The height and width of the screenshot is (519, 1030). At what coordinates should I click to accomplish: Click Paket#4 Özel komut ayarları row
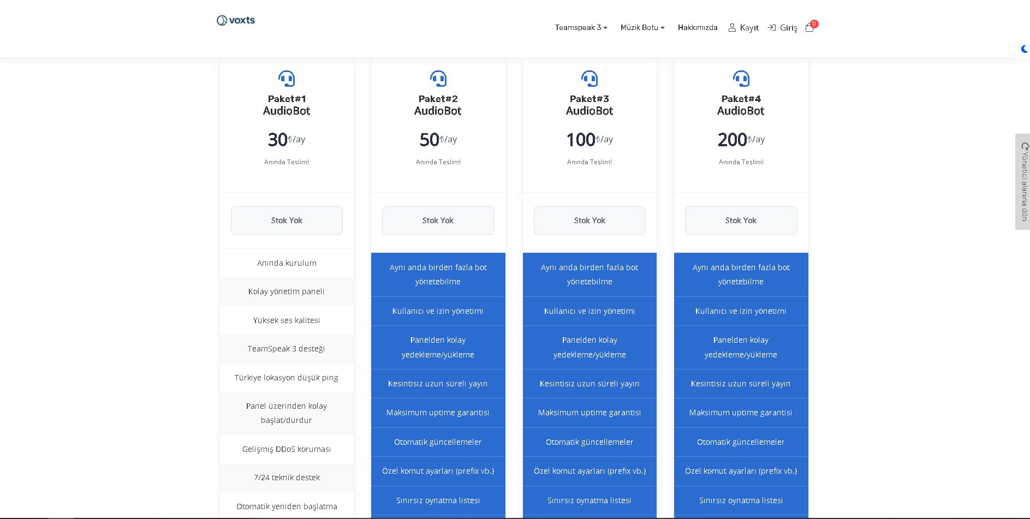(741, 471)
